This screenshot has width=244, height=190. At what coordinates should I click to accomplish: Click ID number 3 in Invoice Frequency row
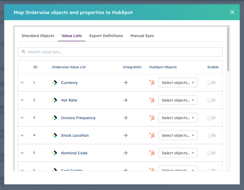(x=34, y=117)
